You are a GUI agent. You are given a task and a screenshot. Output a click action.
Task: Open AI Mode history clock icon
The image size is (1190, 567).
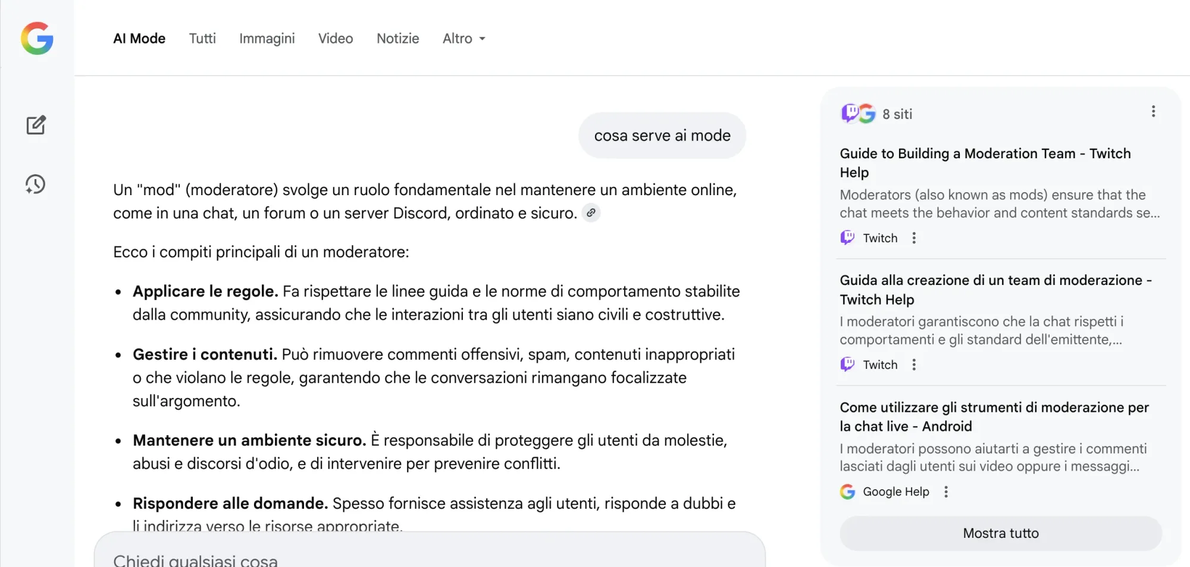36,184
